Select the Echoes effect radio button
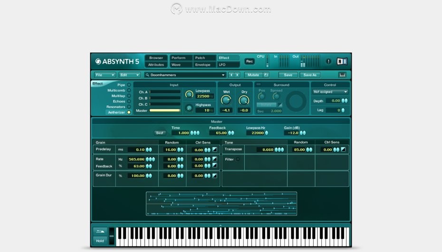 (129, 101)
